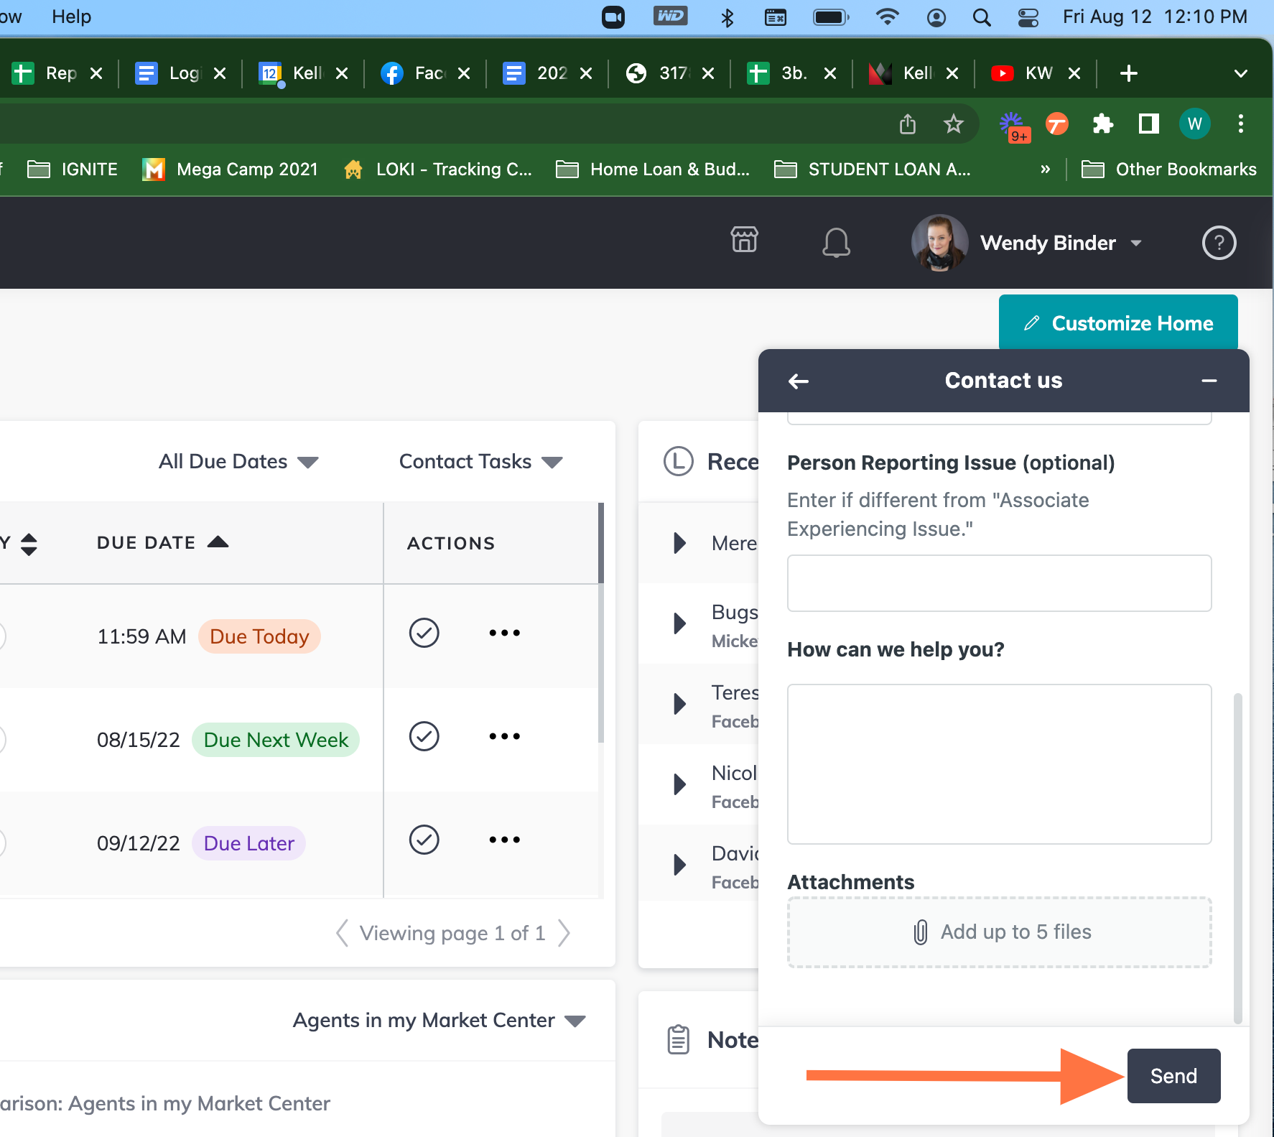Expand the Nicol recent item row

[x=679, y=784]
